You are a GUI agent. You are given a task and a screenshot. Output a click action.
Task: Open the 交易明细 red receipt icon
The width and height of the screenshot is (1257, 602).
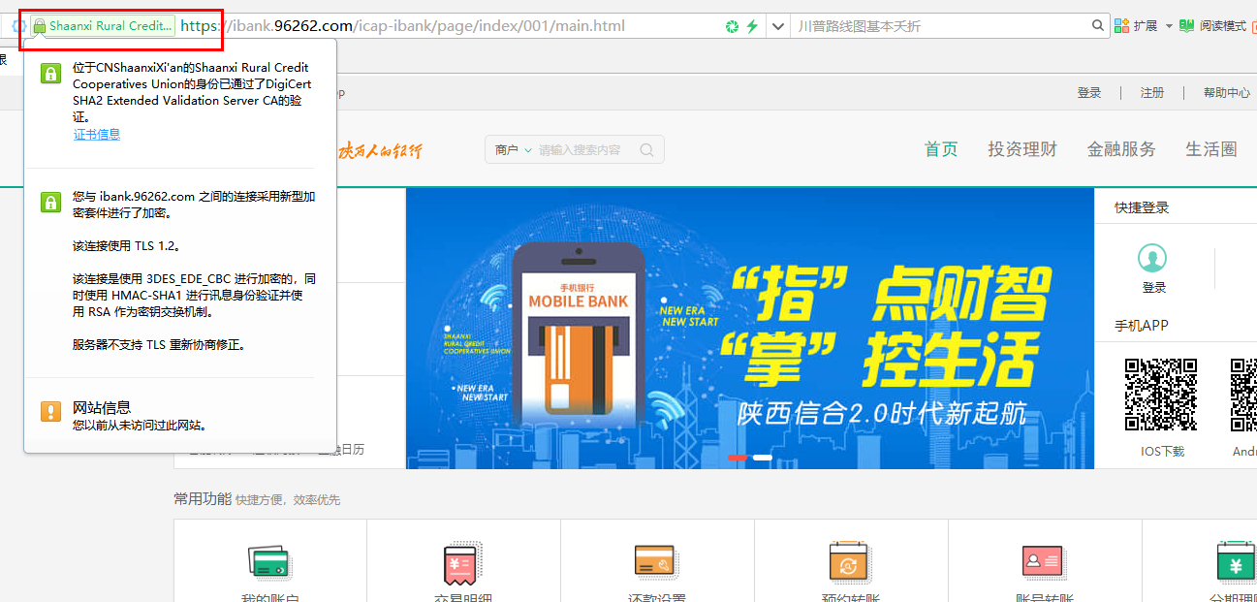[463, 562]
